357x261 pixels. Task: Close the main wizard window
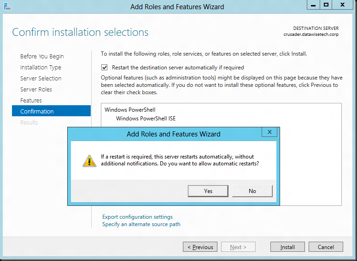pos(342,5)
